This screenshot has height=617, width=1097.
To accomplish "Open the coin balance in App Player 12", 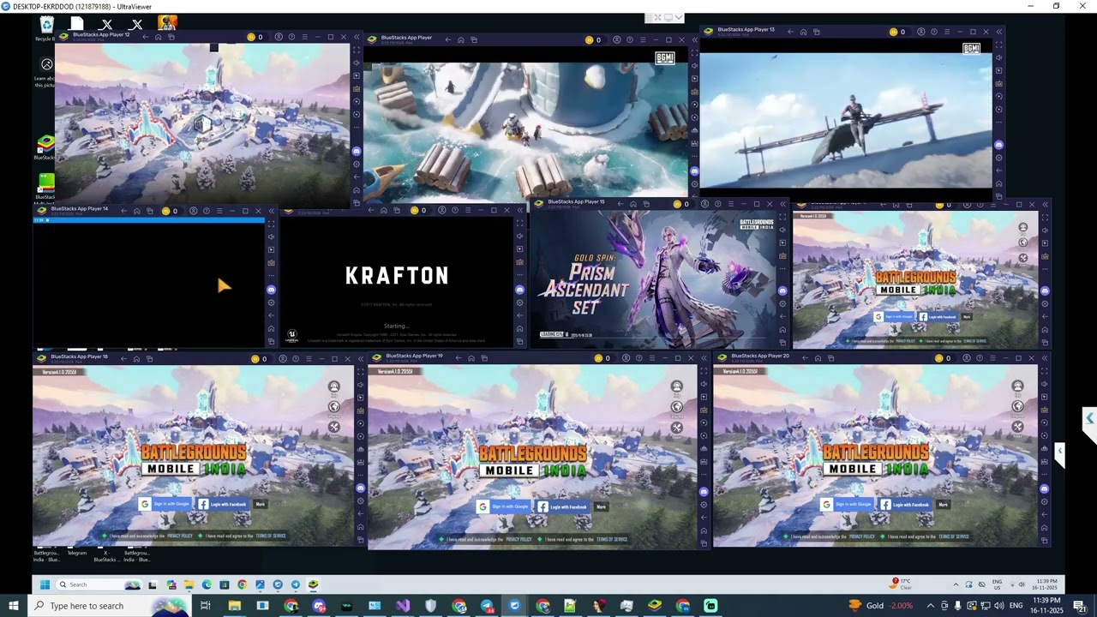I will (x=255, y=37).
